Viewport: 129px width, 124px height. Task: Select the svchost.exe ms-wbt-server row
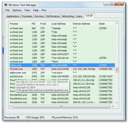[x=62, y=58]
